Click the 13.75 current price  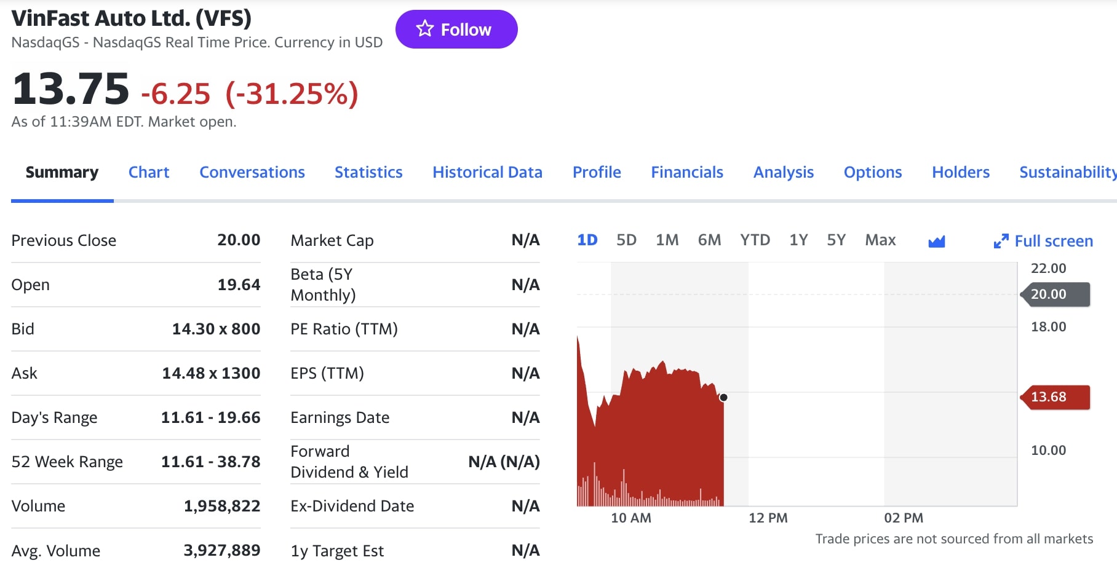(71, 89)
